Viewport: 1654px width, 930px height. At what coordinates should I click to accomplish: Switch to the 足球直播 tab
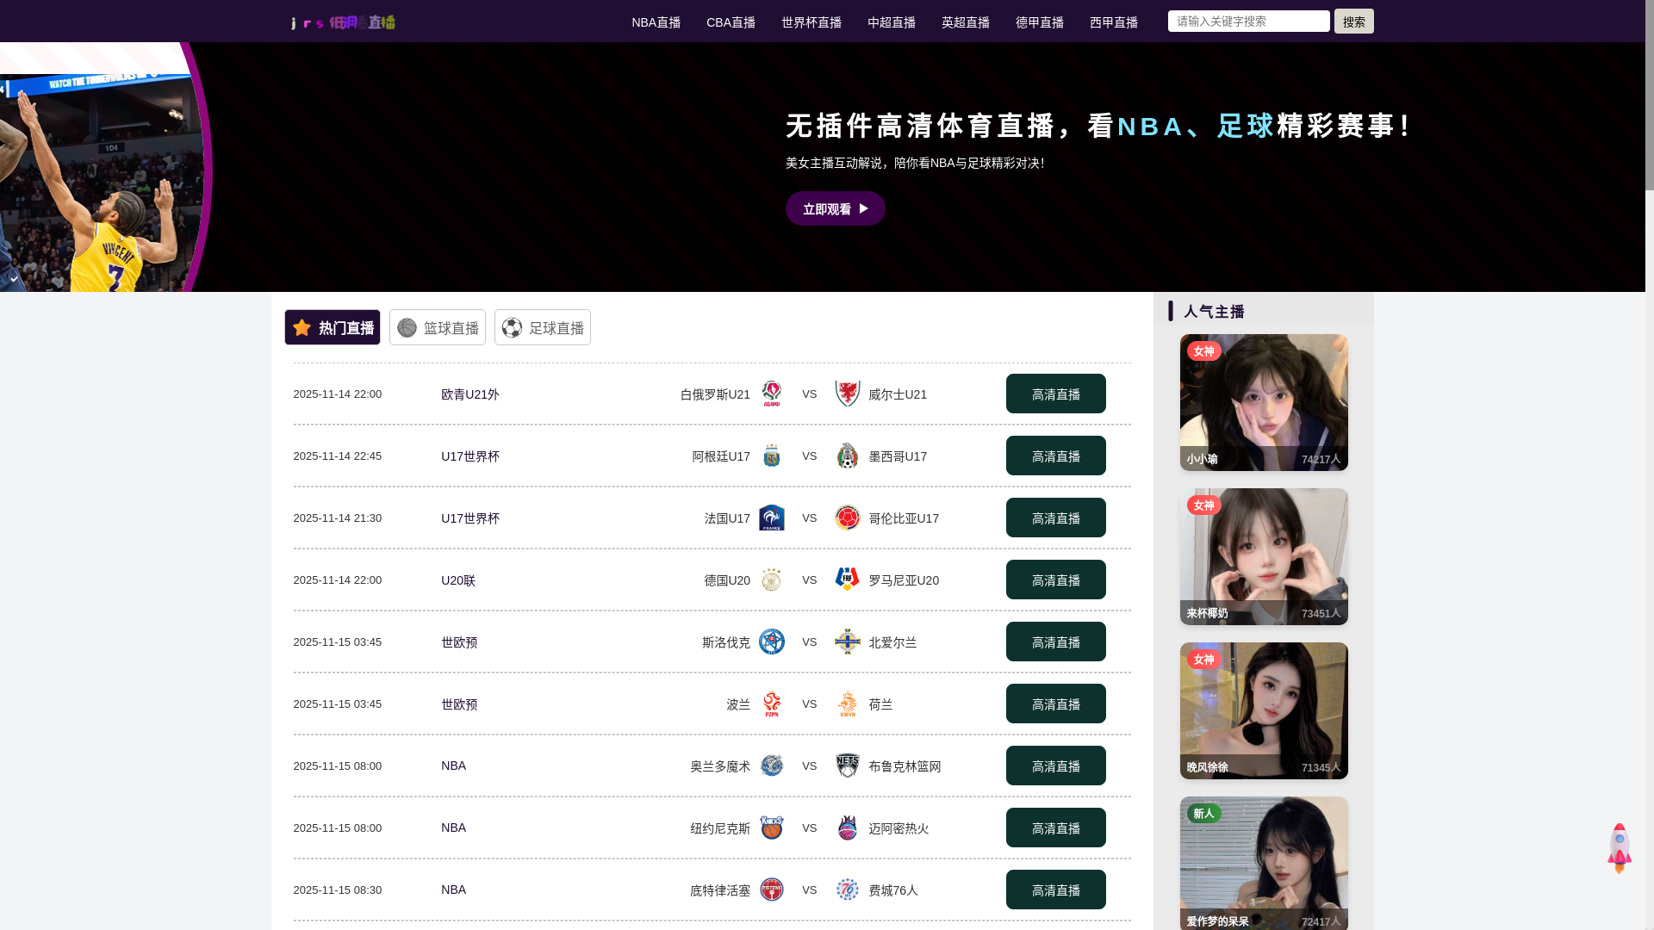click(543, 327)
